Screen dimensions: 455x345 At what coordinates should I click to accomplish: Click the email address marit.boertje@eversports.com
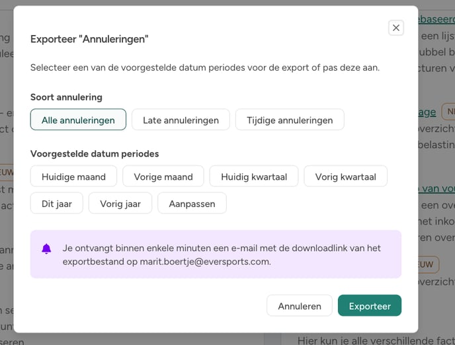[x=205, y=261]
